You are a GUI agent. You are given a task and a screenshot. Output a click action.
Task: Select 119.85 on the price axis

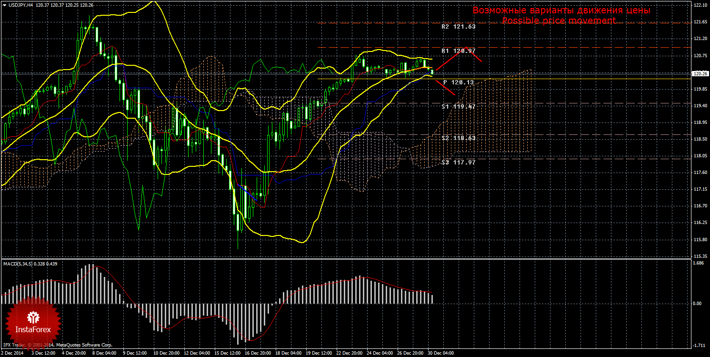pos(700,89)
